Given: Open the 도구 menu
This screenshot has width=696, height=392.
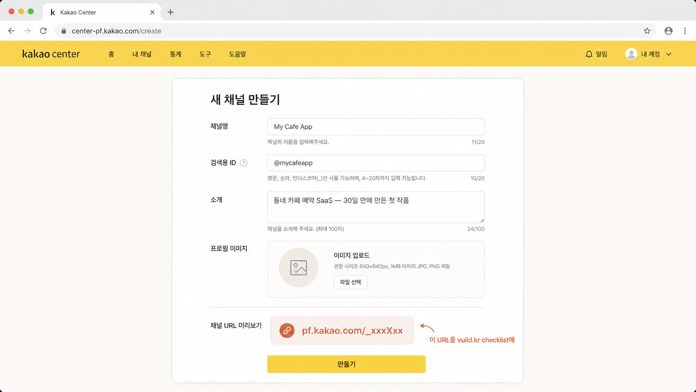Looking at the screenshot, I should pos(205,54).
